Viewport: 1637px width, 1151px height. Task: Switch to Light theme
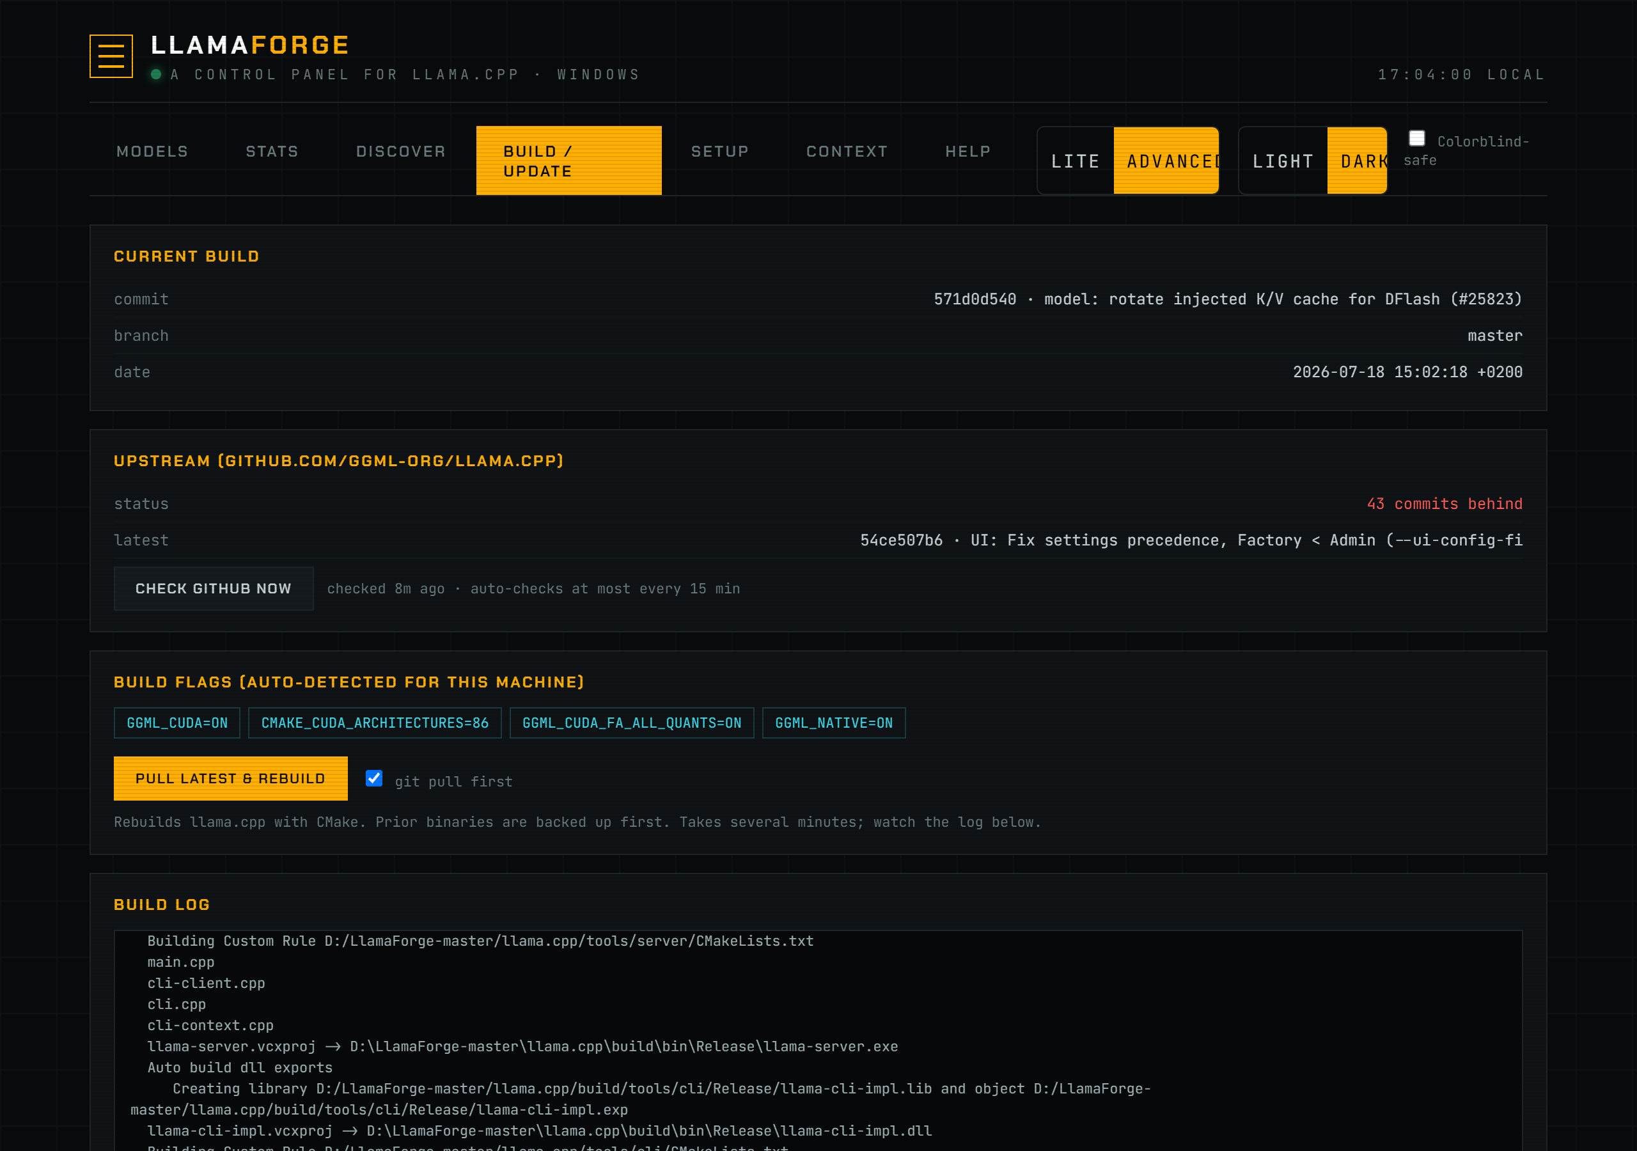[x=1283, y=161]
